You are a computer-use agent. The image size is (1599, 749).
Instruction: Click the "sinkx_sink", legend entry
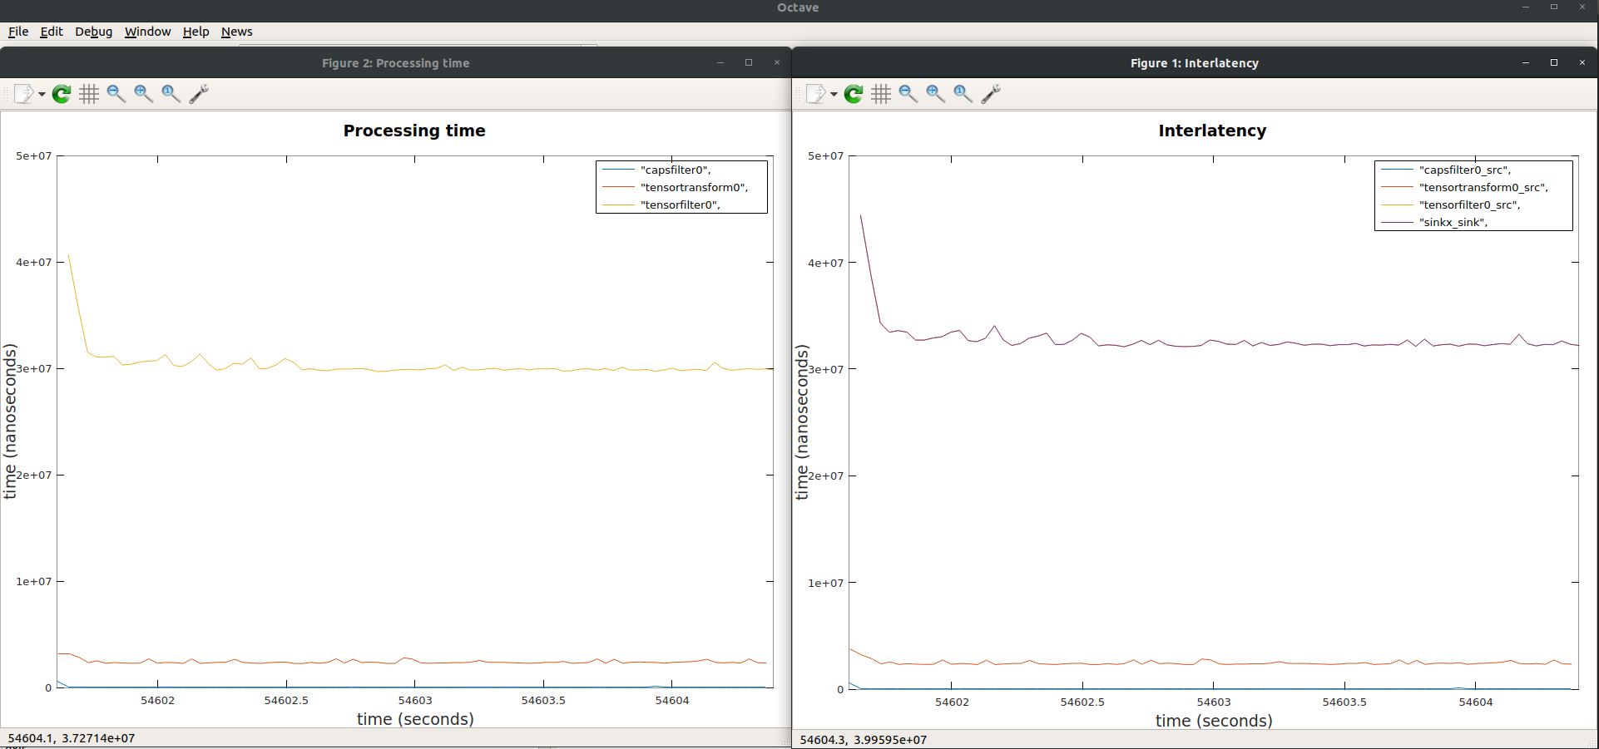coord(1453,222)
